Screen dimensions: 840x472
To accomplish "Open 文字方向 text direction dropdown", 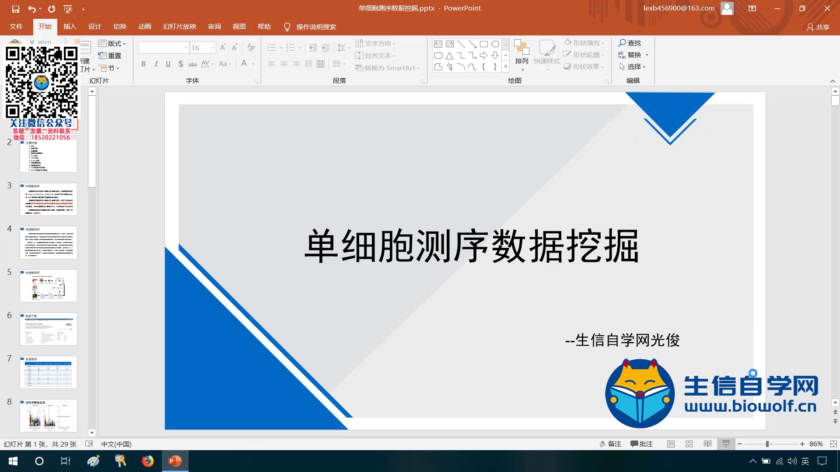I will point(375,43).
